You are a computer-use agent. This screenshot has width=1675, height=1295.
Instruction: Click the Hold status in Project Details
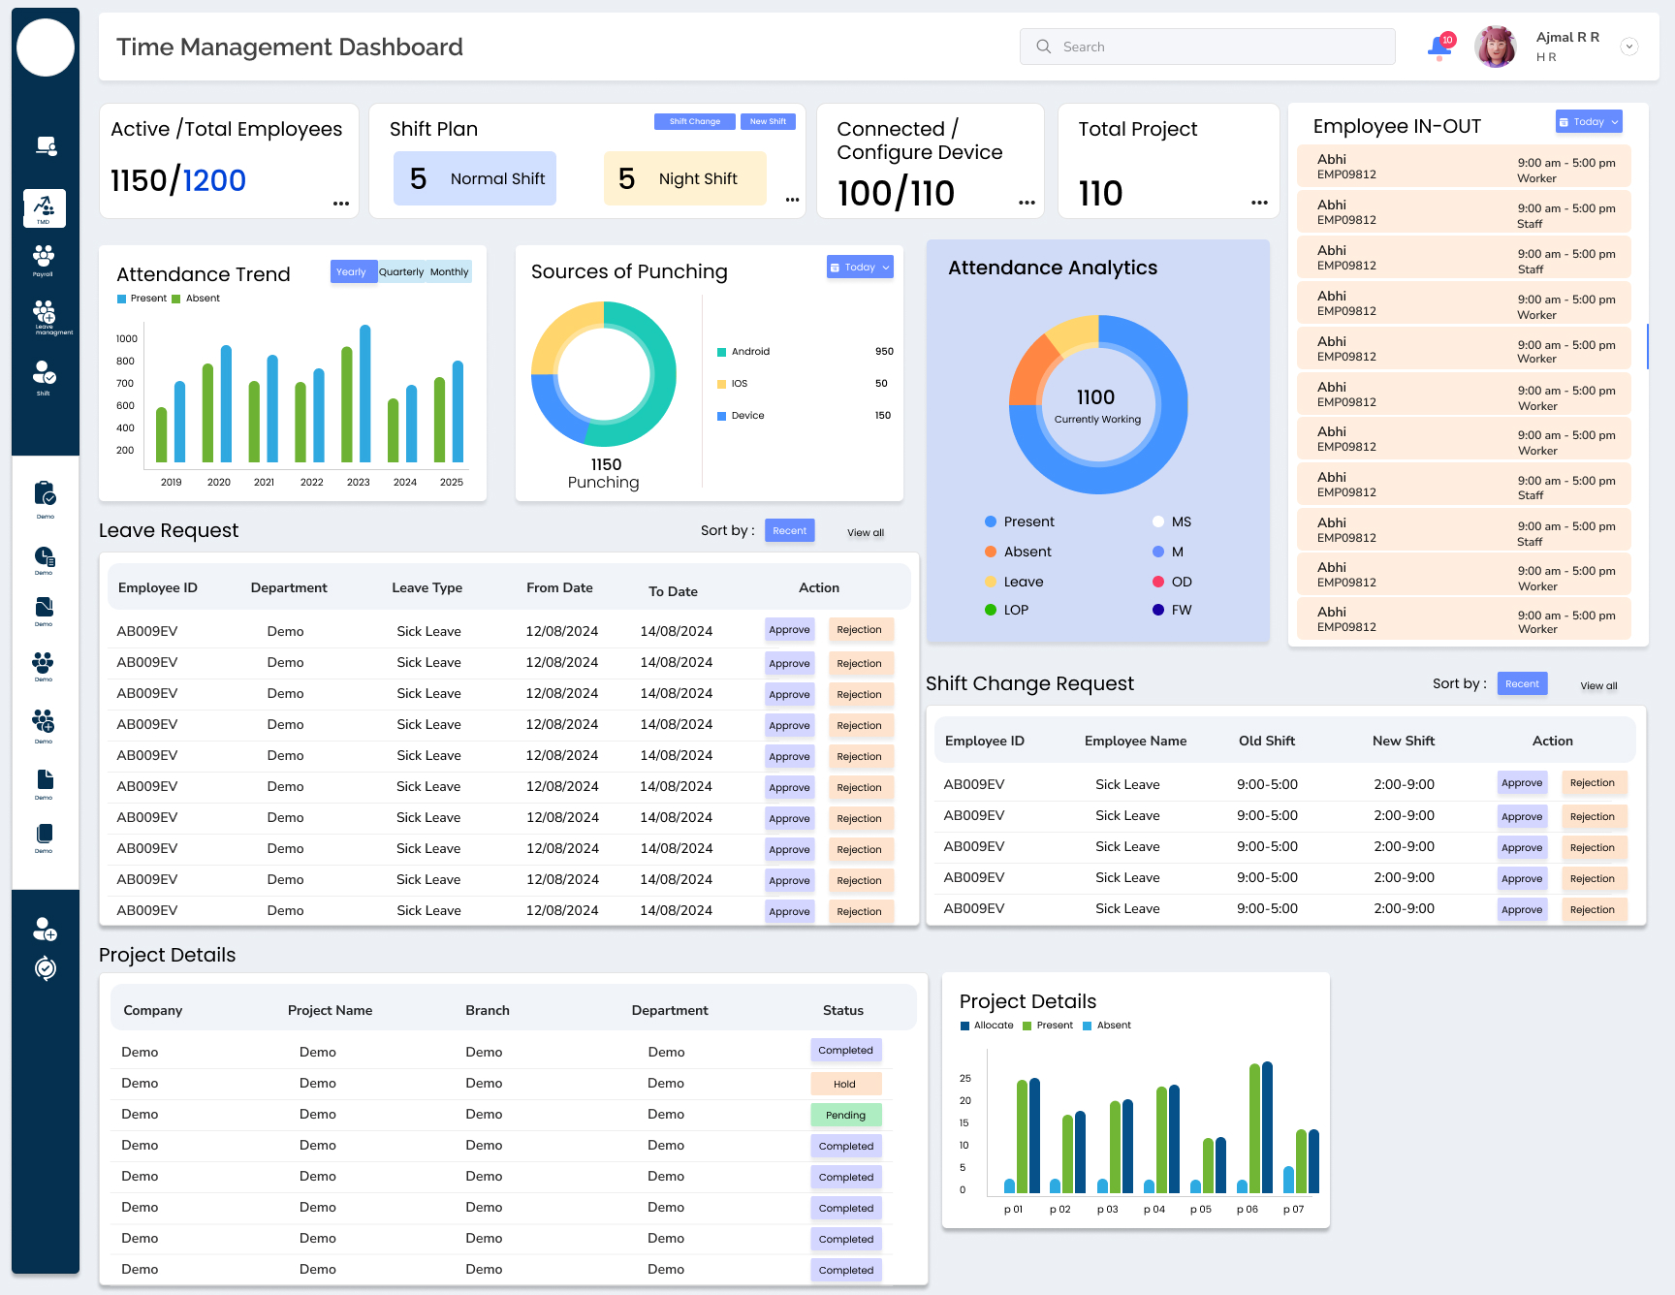pos(845,1084)
